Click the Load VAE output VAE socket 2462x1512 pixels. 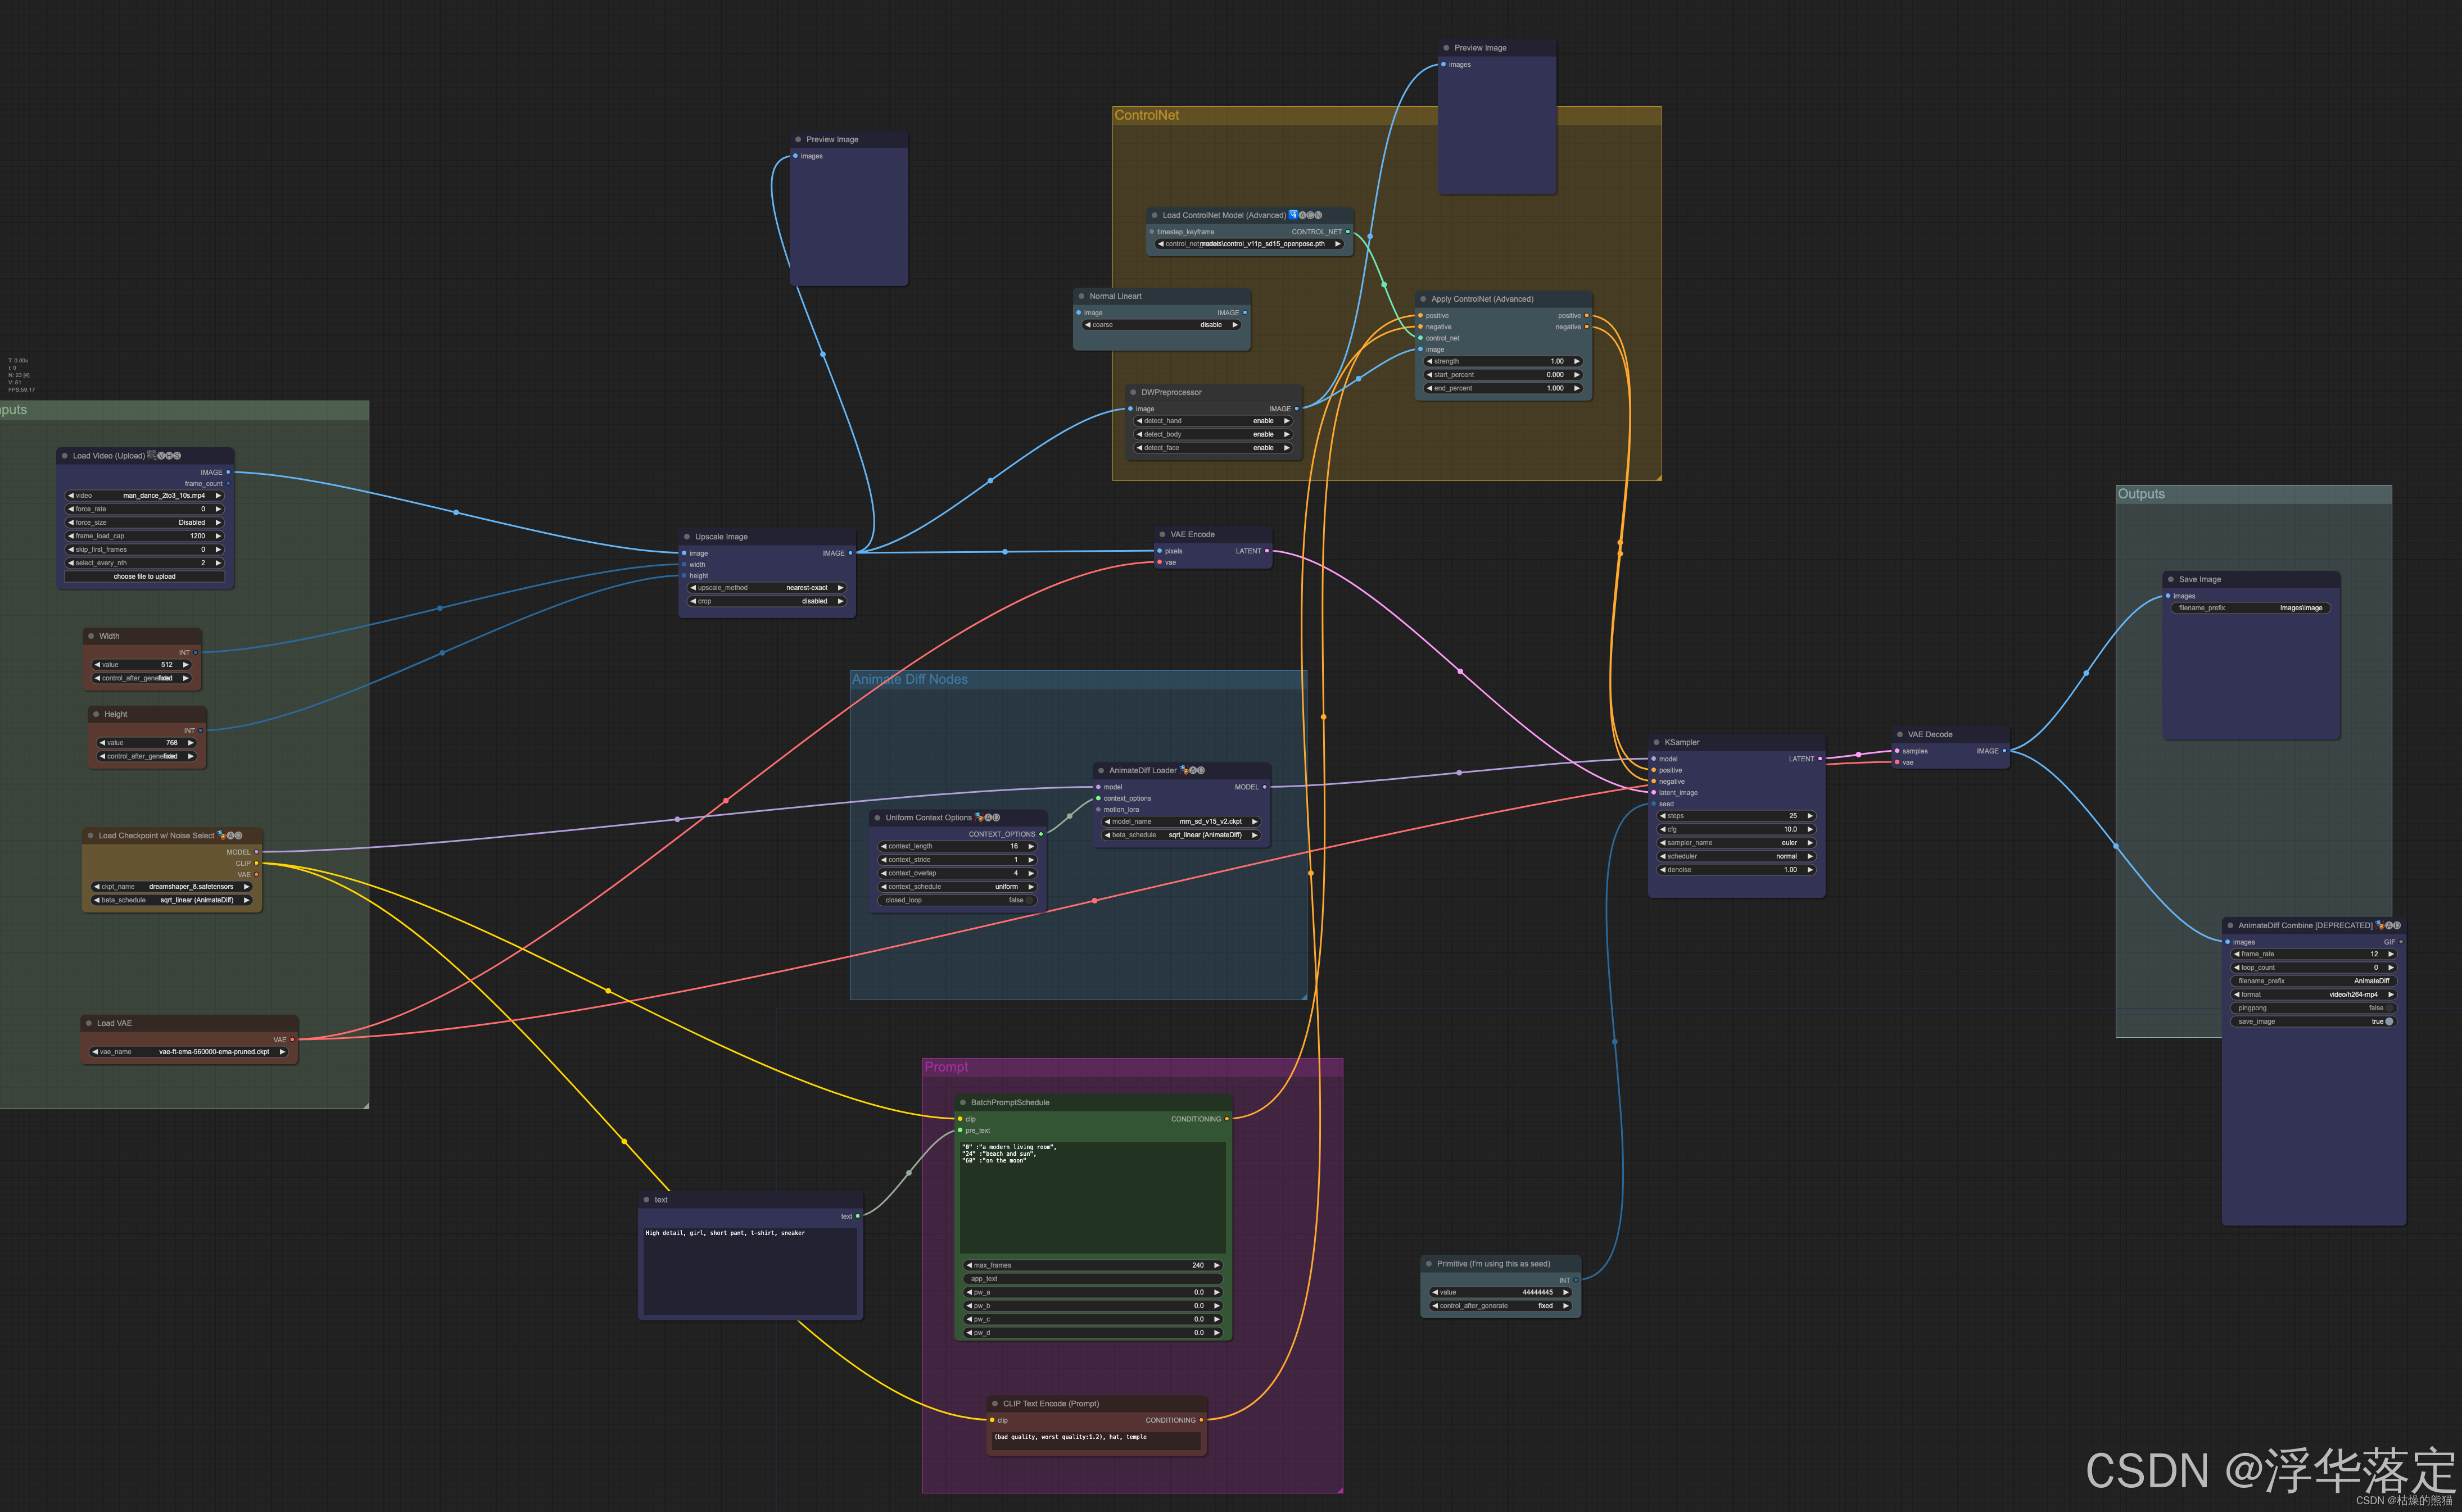[292, 1039]
